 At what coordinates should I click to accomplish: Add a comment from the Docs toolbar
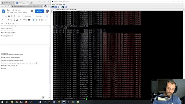tap(26, 20)
